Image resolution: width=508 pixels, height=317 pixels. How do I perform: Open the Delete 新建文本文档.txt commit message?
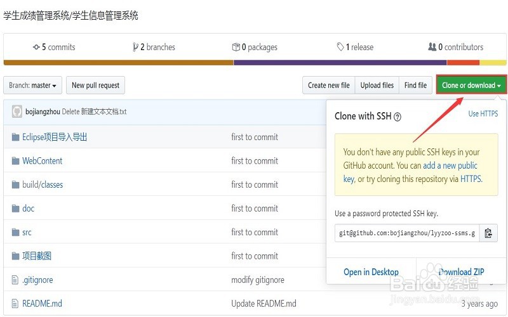click(94, 112)
